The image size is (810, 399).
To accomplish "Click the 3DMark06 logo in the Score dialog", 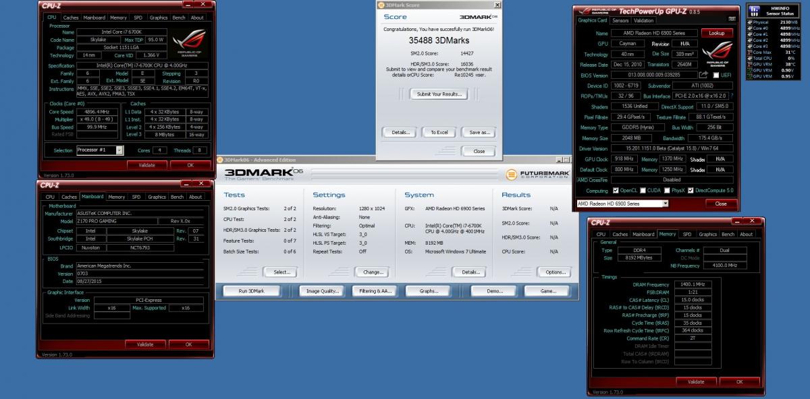I will (479, 17).
